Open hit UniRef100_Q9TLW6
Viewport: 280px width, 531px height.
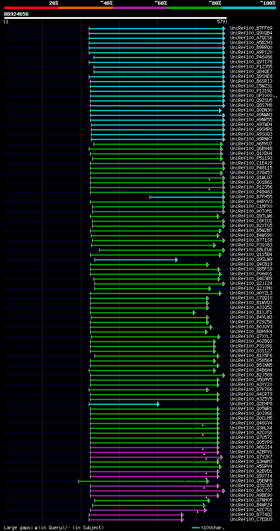pos(251,216)
